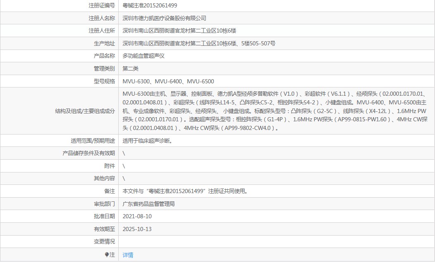435x262 pixels.
Task: Select approval date 2021-08-10
Action: [x=137, y=216]
